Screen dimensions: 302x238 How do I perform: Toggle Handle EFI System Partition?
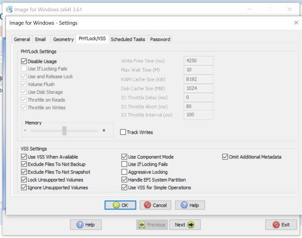pyautogui.click(x=124, y=180)
